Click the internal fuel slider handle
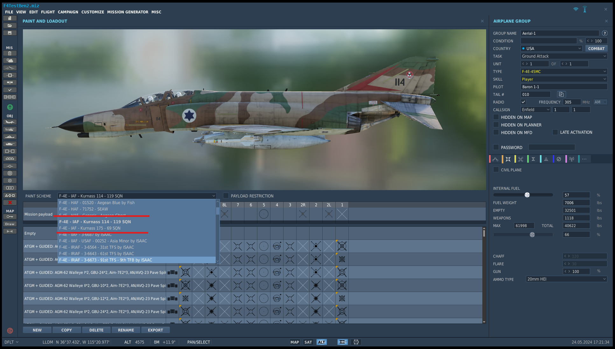Image resolution: width=615 pixels, height=349 pixels. click(x=527, y=195)
